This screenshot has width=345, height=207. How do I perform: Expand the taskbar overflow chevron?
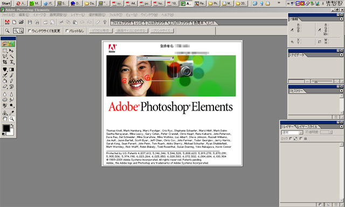(x=279, y=3)
